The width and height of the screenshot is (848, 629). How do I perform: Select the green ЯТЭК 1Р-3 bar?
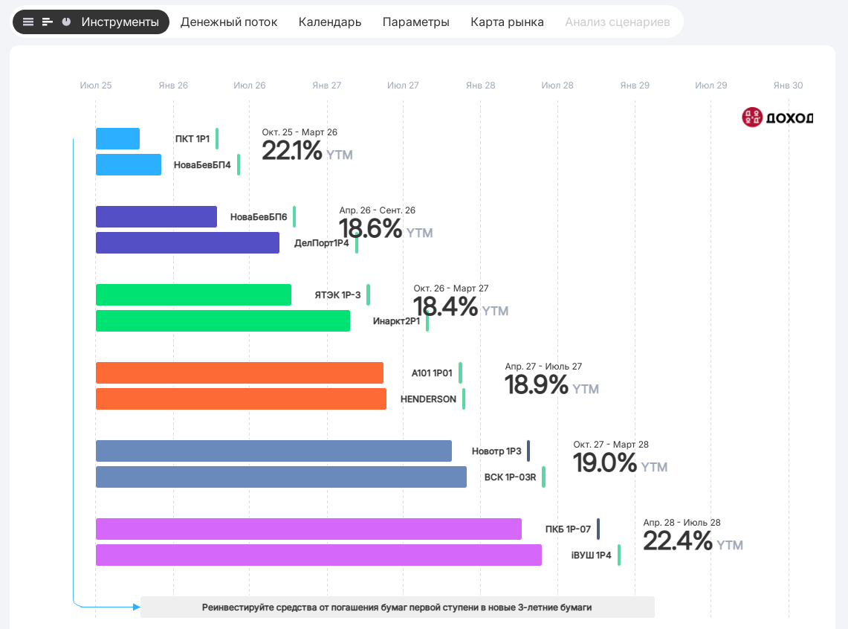[193, 294]
